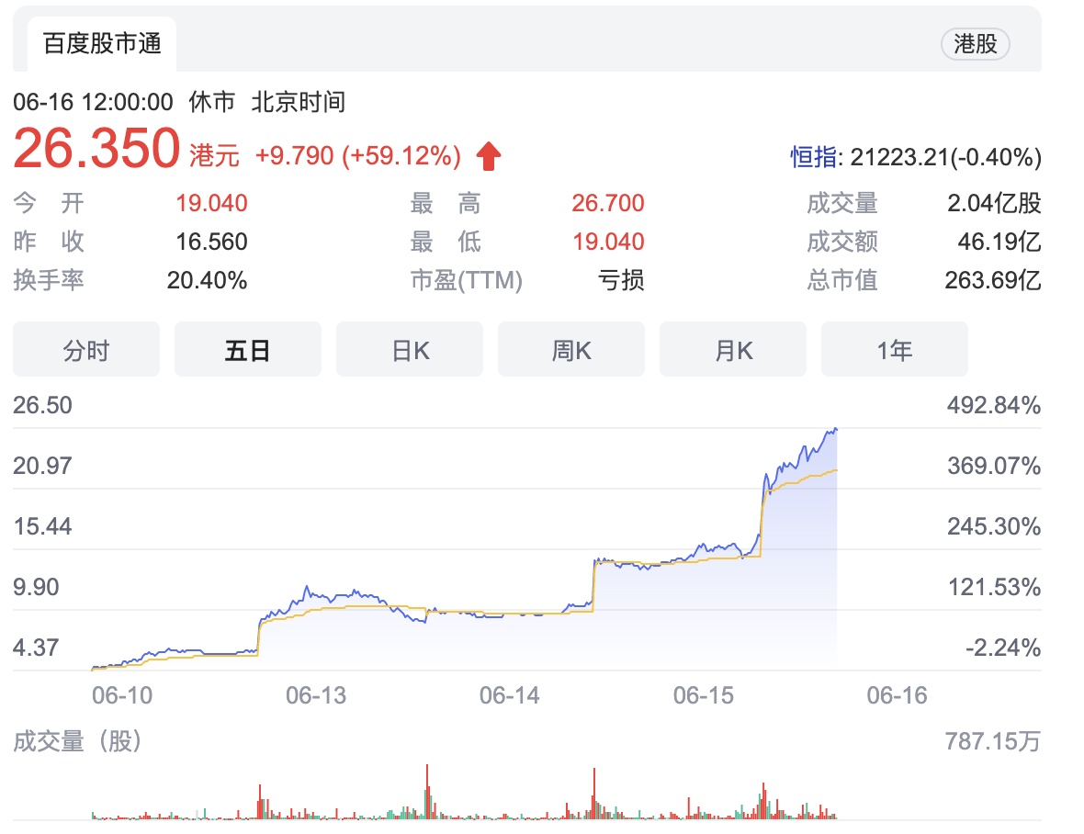Click the red up-arrow price change icon
Viewport: 1084px width, 834px height.
click(489, 157)
